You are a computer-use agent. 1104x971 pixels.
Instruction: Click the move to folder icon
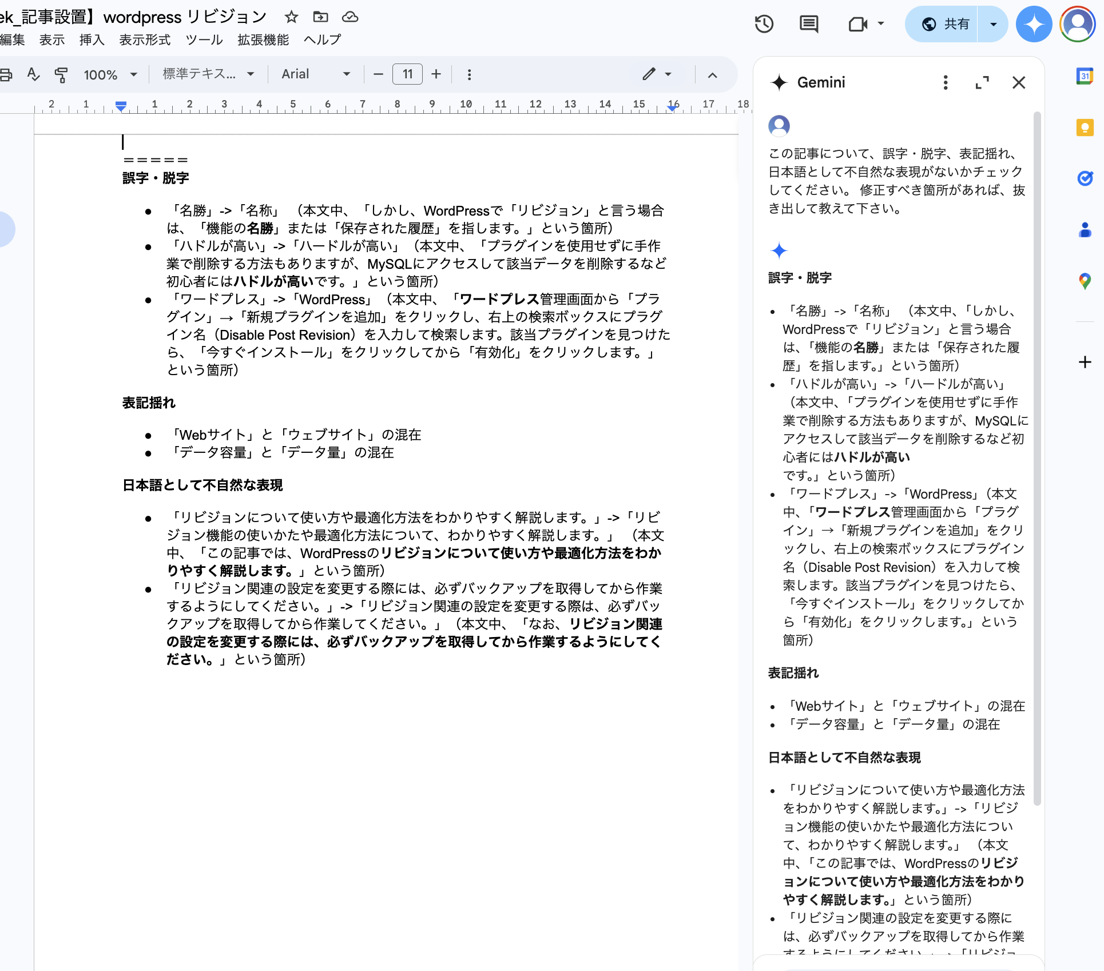321,17
